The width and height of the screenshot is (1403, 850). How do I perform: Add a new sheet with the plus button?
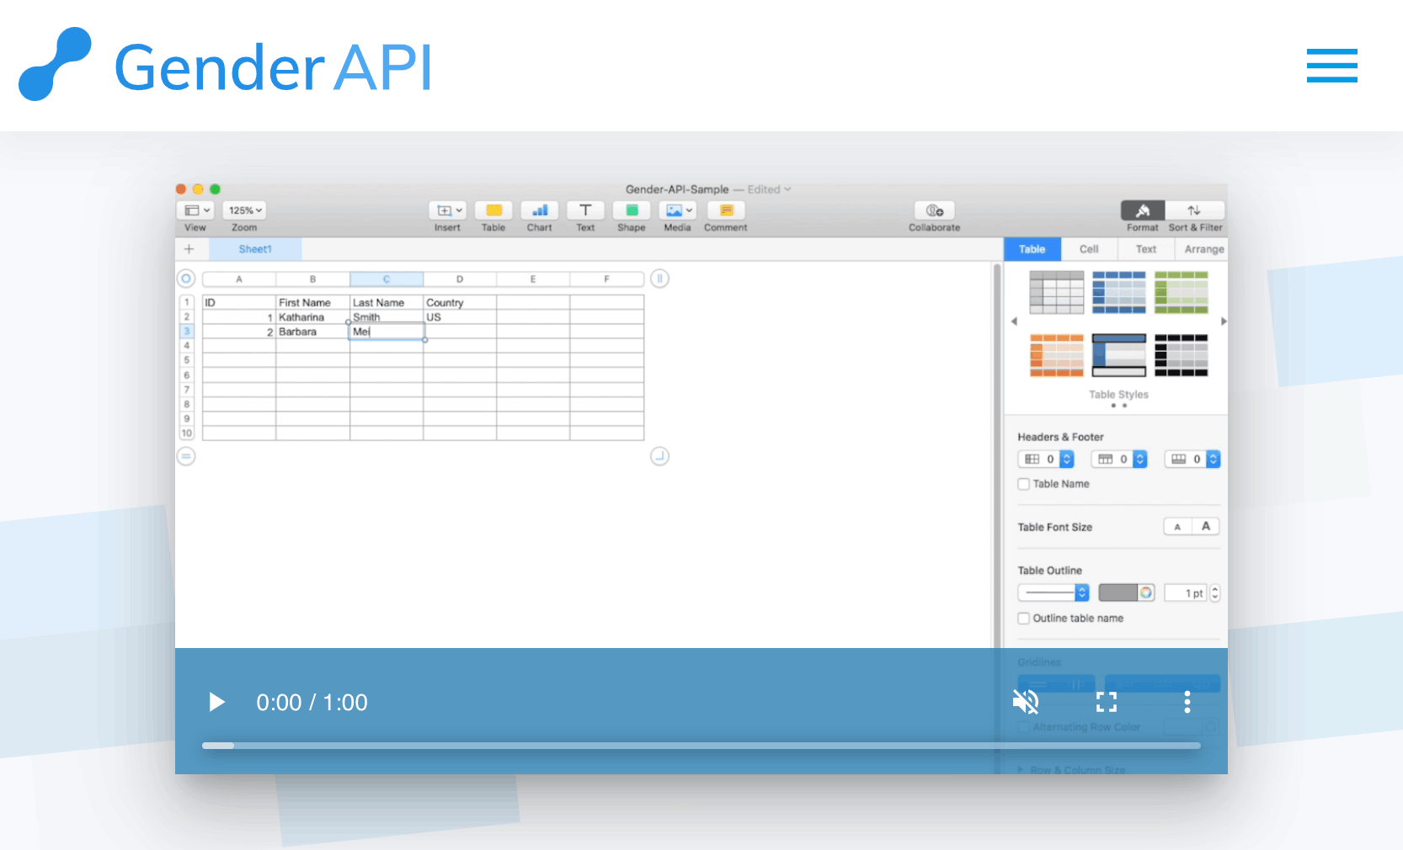click(189, 249)
